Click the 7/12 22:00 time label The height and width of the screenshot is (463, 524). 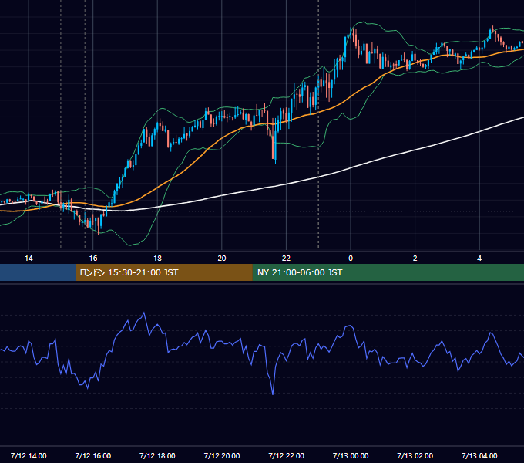[x=286, y=455]
